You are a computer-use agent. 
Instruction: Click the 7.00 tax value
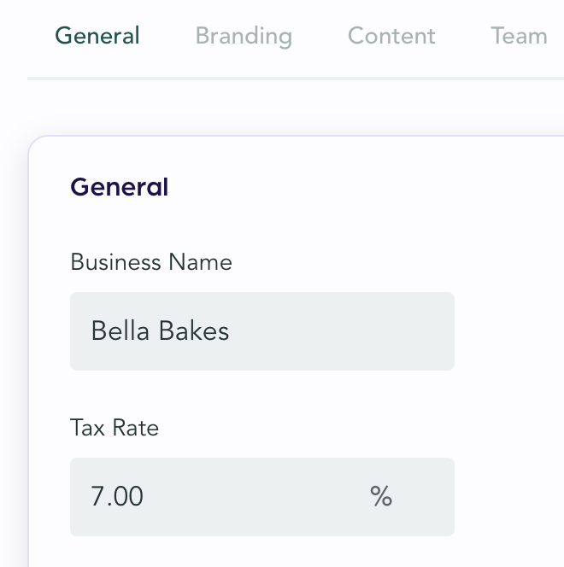(x=117, y=496)
